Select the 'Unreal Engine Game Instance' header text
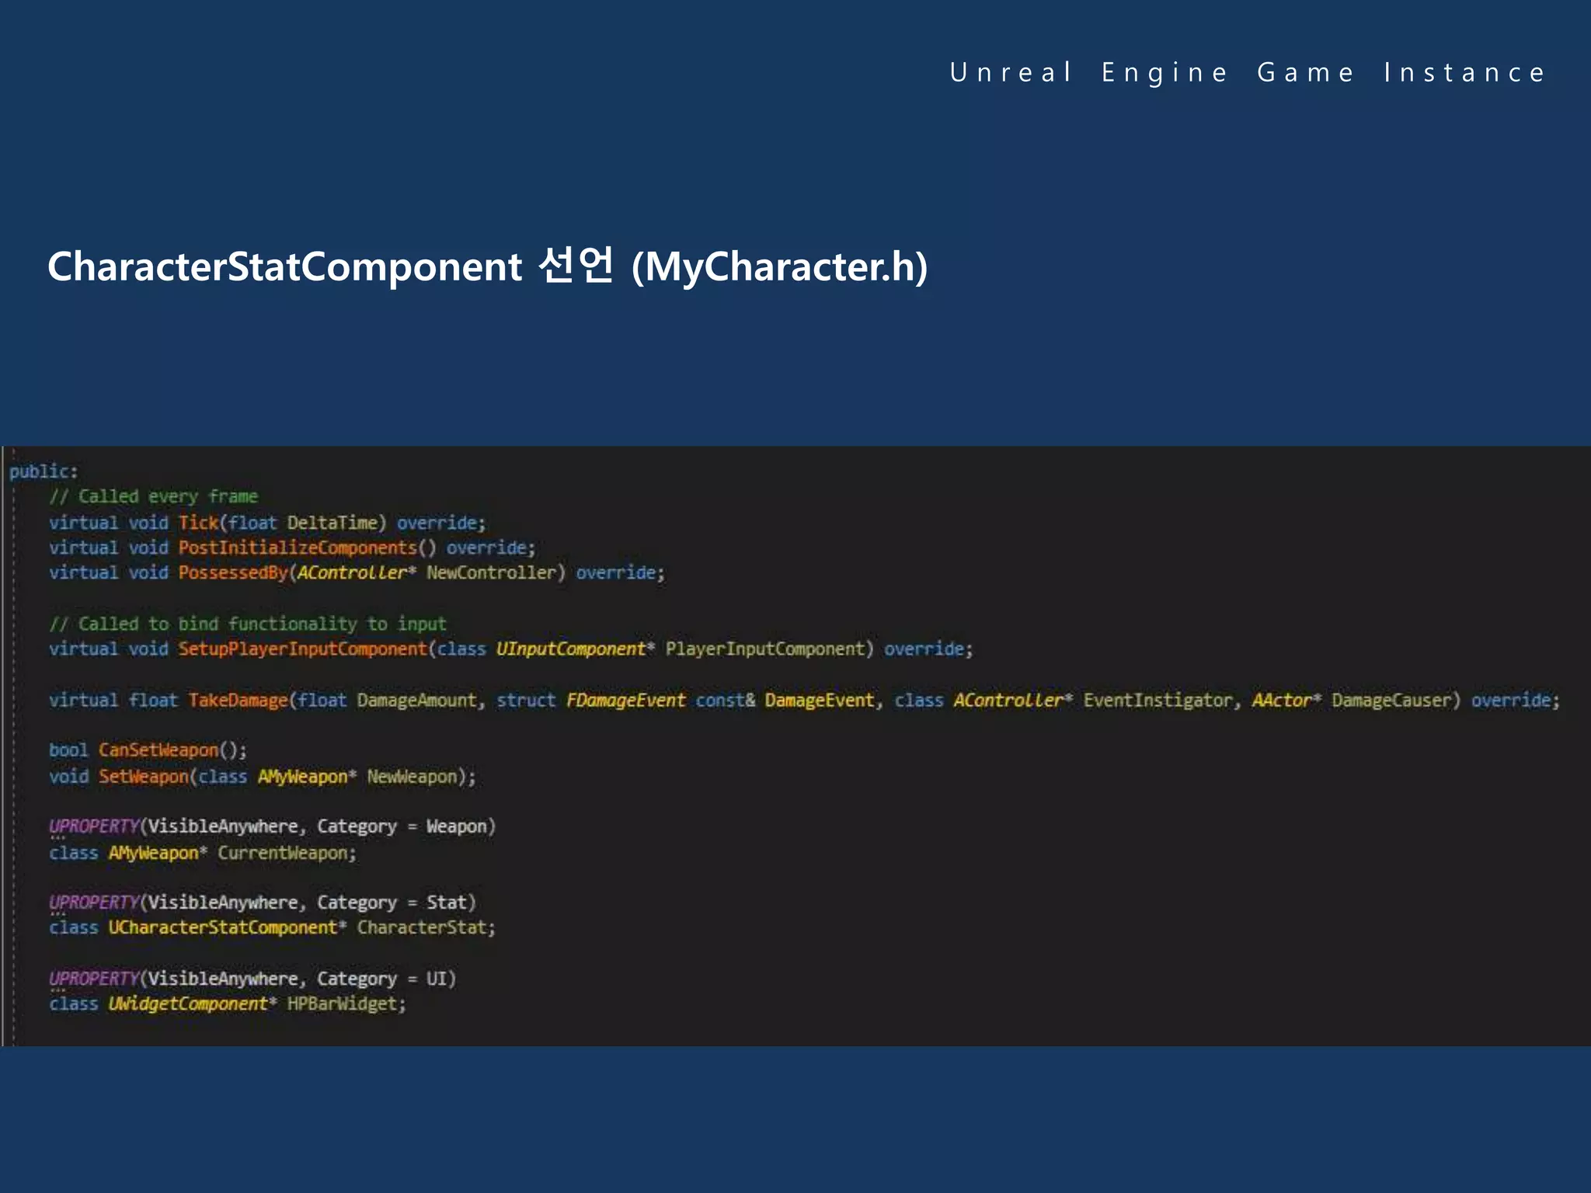This screenshot has height=1193, width=1591. pyautogui.click(x=1248, y=72)
